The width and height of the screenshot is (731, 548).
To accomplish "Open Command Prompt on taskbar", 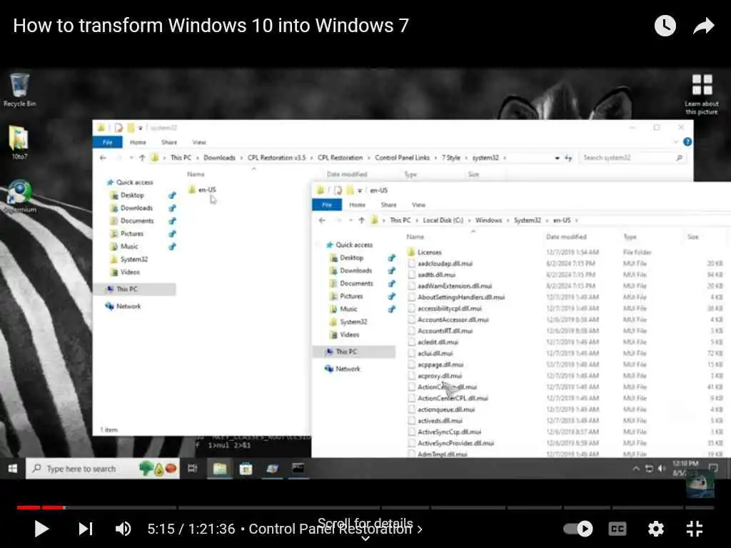I will click(298, 468).
